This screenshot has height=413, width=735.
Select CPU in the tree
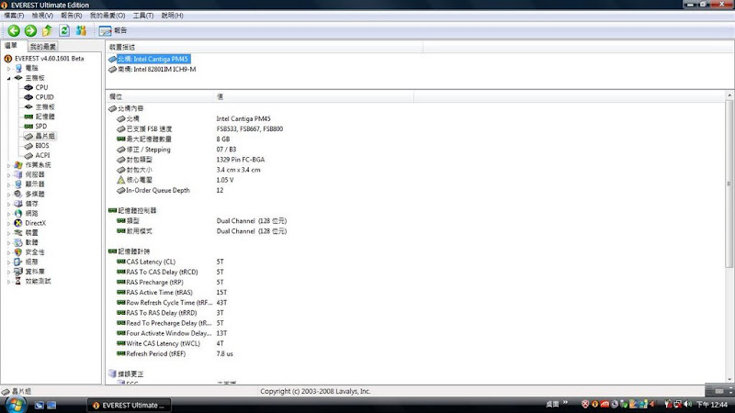(41, 87)
